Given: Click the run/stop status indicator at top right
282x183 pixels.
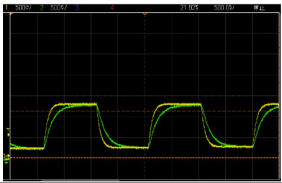Looking at the screenshot, I should tap(259, 8).
